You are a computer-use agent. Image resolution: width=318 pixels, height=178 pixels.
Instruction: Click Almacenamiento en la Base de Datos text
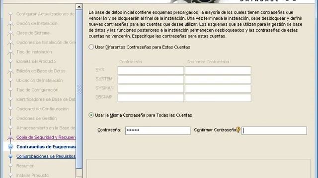click(x=46, y=128)
